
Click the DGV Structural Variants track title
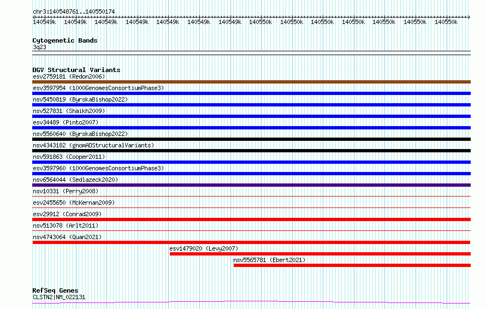click(x=76, y=70)
